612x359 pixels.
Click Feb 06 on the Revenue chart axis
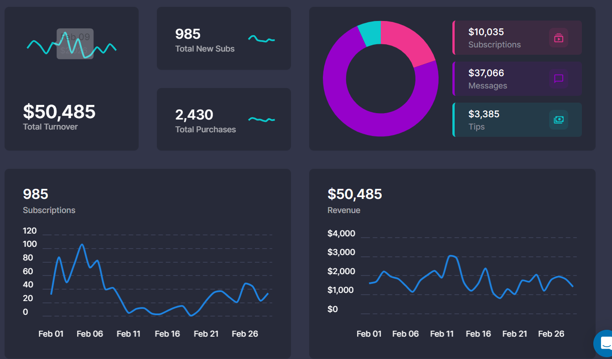coord(405,334)
